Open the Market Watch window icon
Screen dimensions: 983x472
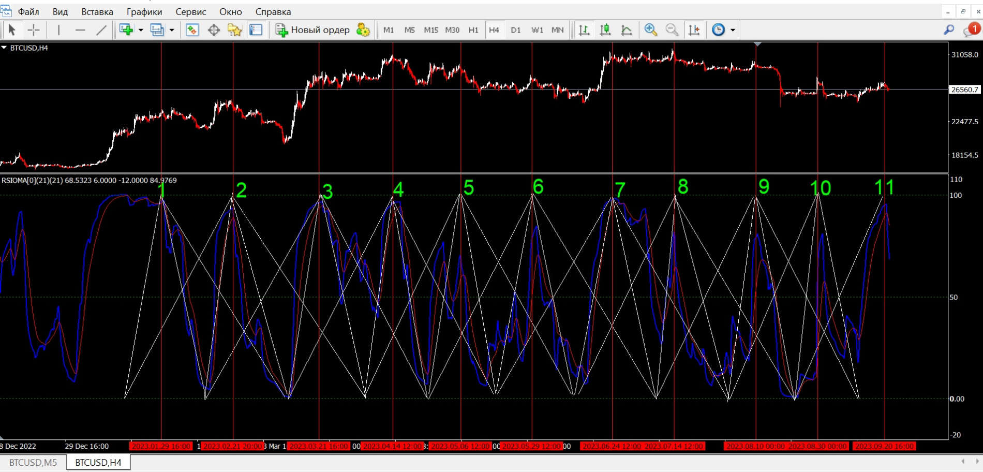click(x=192, y=30)
